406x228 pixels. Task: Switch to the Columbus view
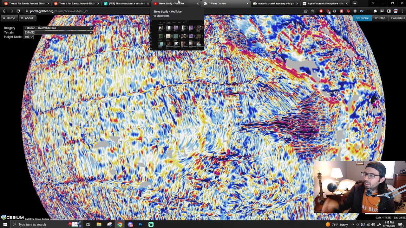(x=398, y=18)
